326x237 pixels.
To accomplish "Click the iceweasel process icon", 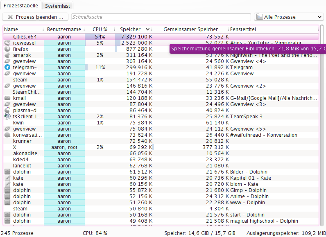I will (7, 43).
